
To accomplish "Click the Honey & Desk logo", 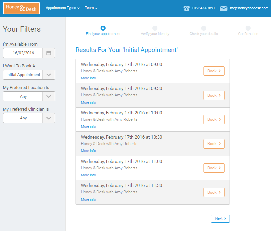I will click(21, 8).
